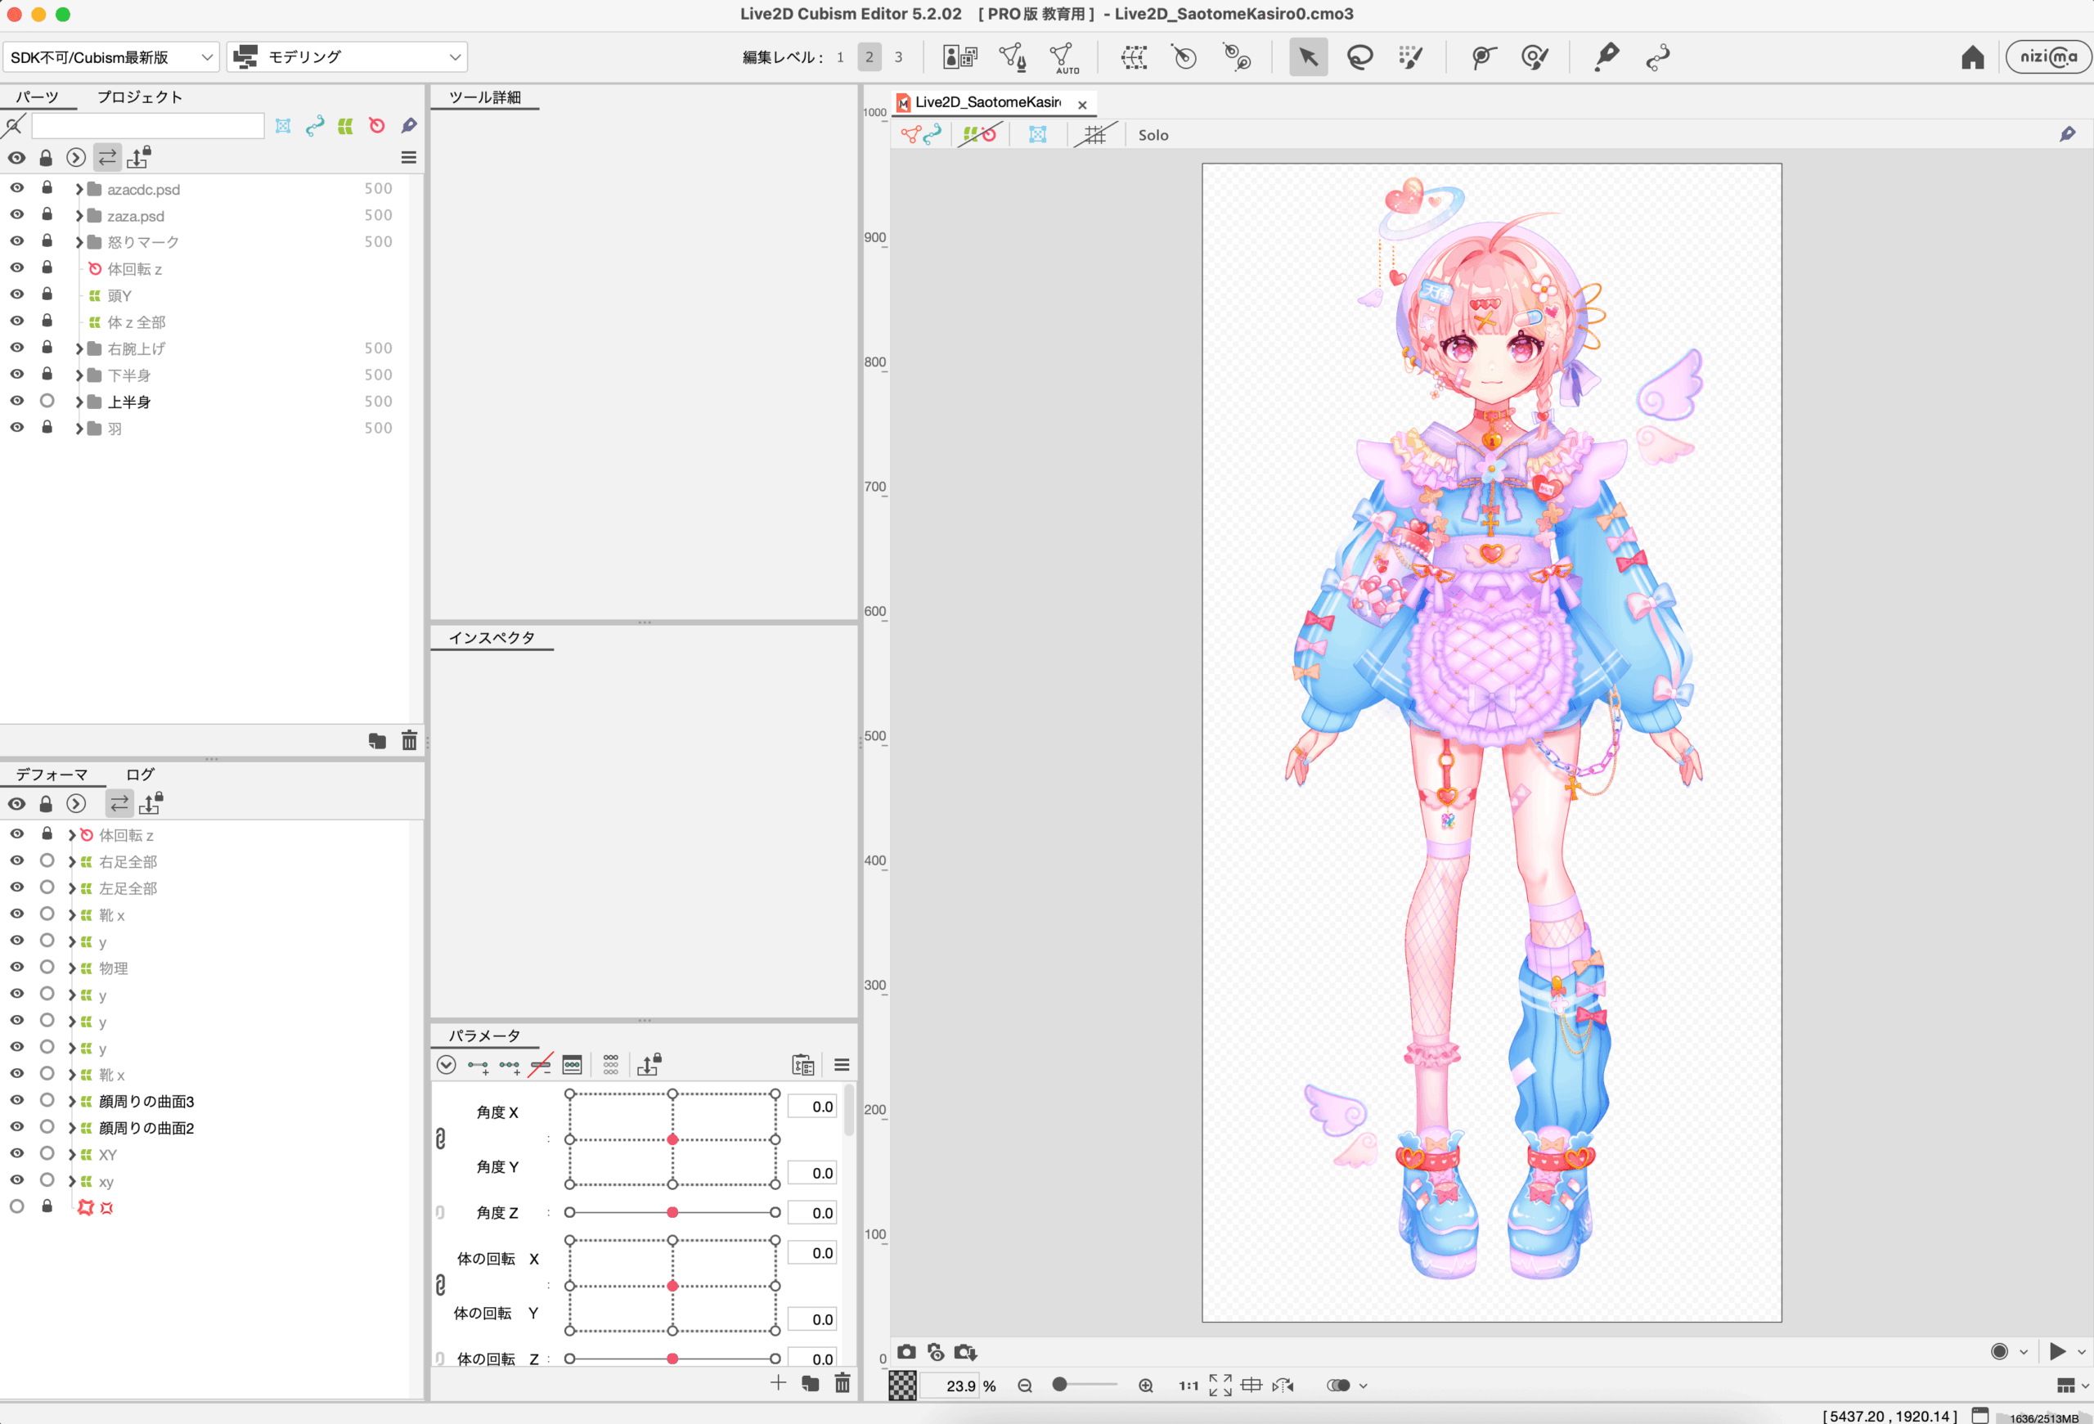Image resolution: width=2094 pixels, height=1424 pixels.
Task: Create new part folder in Parts panel
Action: pos(378,740)
